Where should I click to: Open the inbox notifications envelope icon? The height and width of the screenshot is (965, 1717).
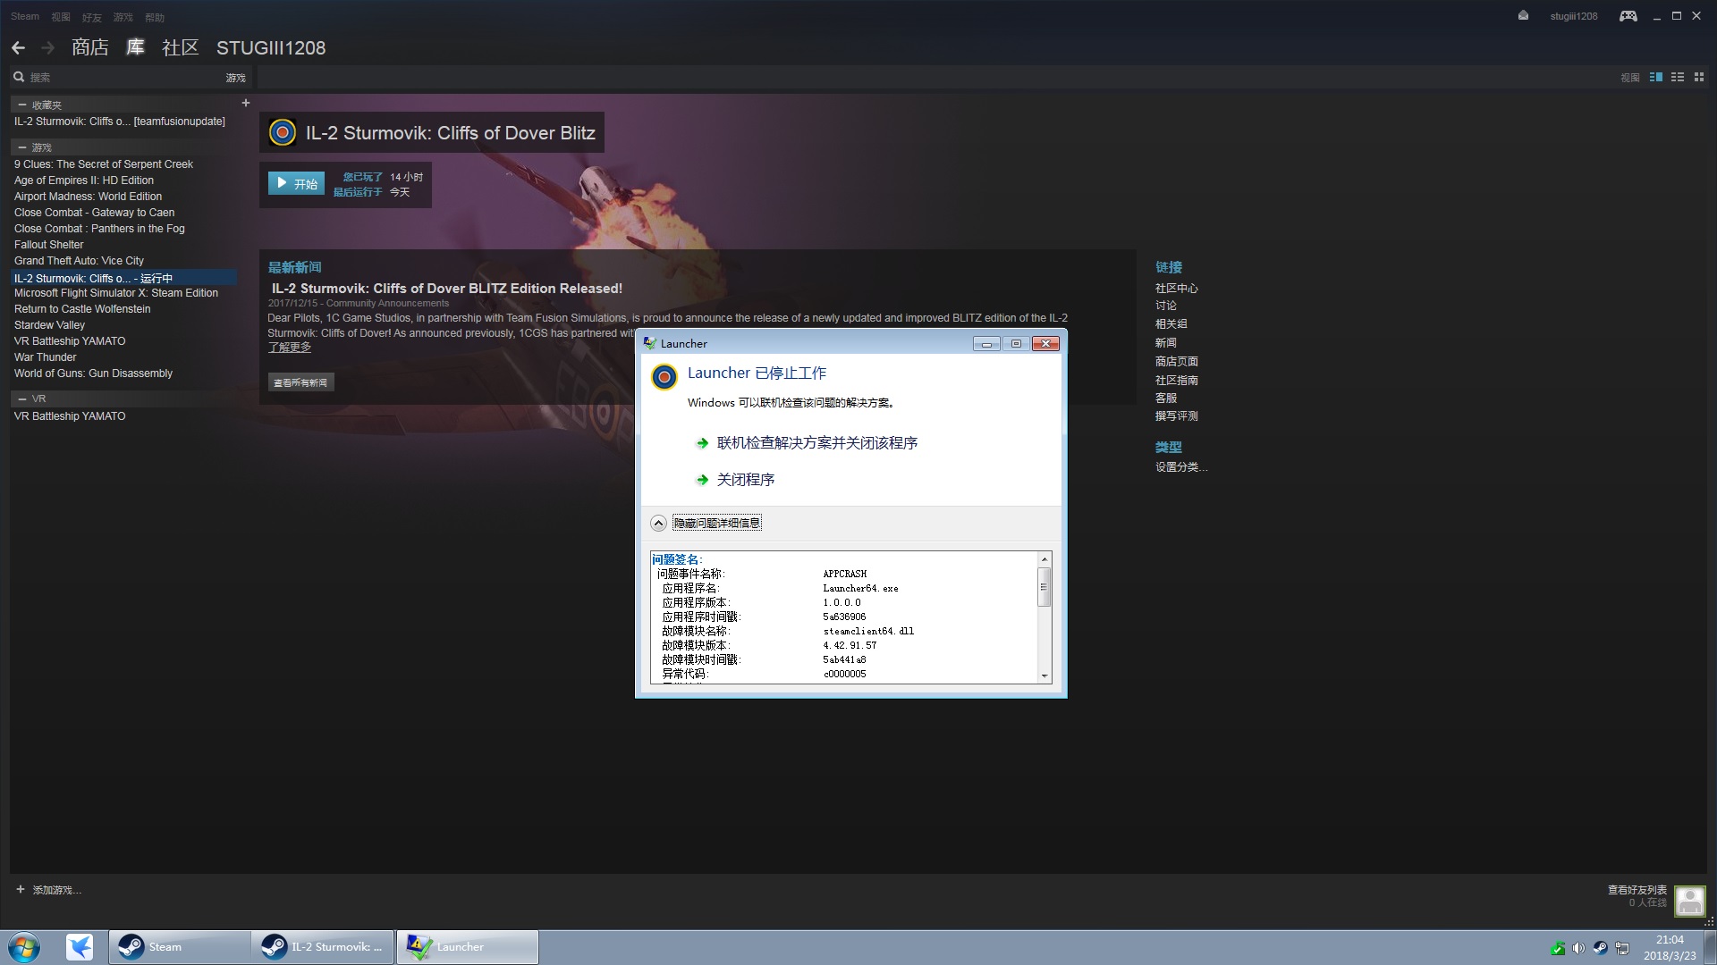pos(1523,15)
